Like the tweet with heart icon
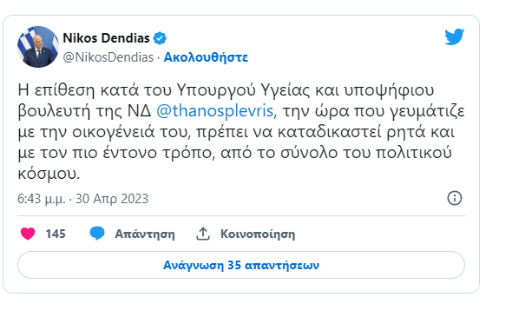 coord(28,234)
